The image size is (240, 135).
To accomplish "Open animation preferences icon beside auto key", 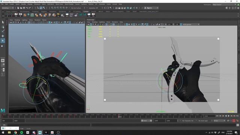I will point(237,121).
